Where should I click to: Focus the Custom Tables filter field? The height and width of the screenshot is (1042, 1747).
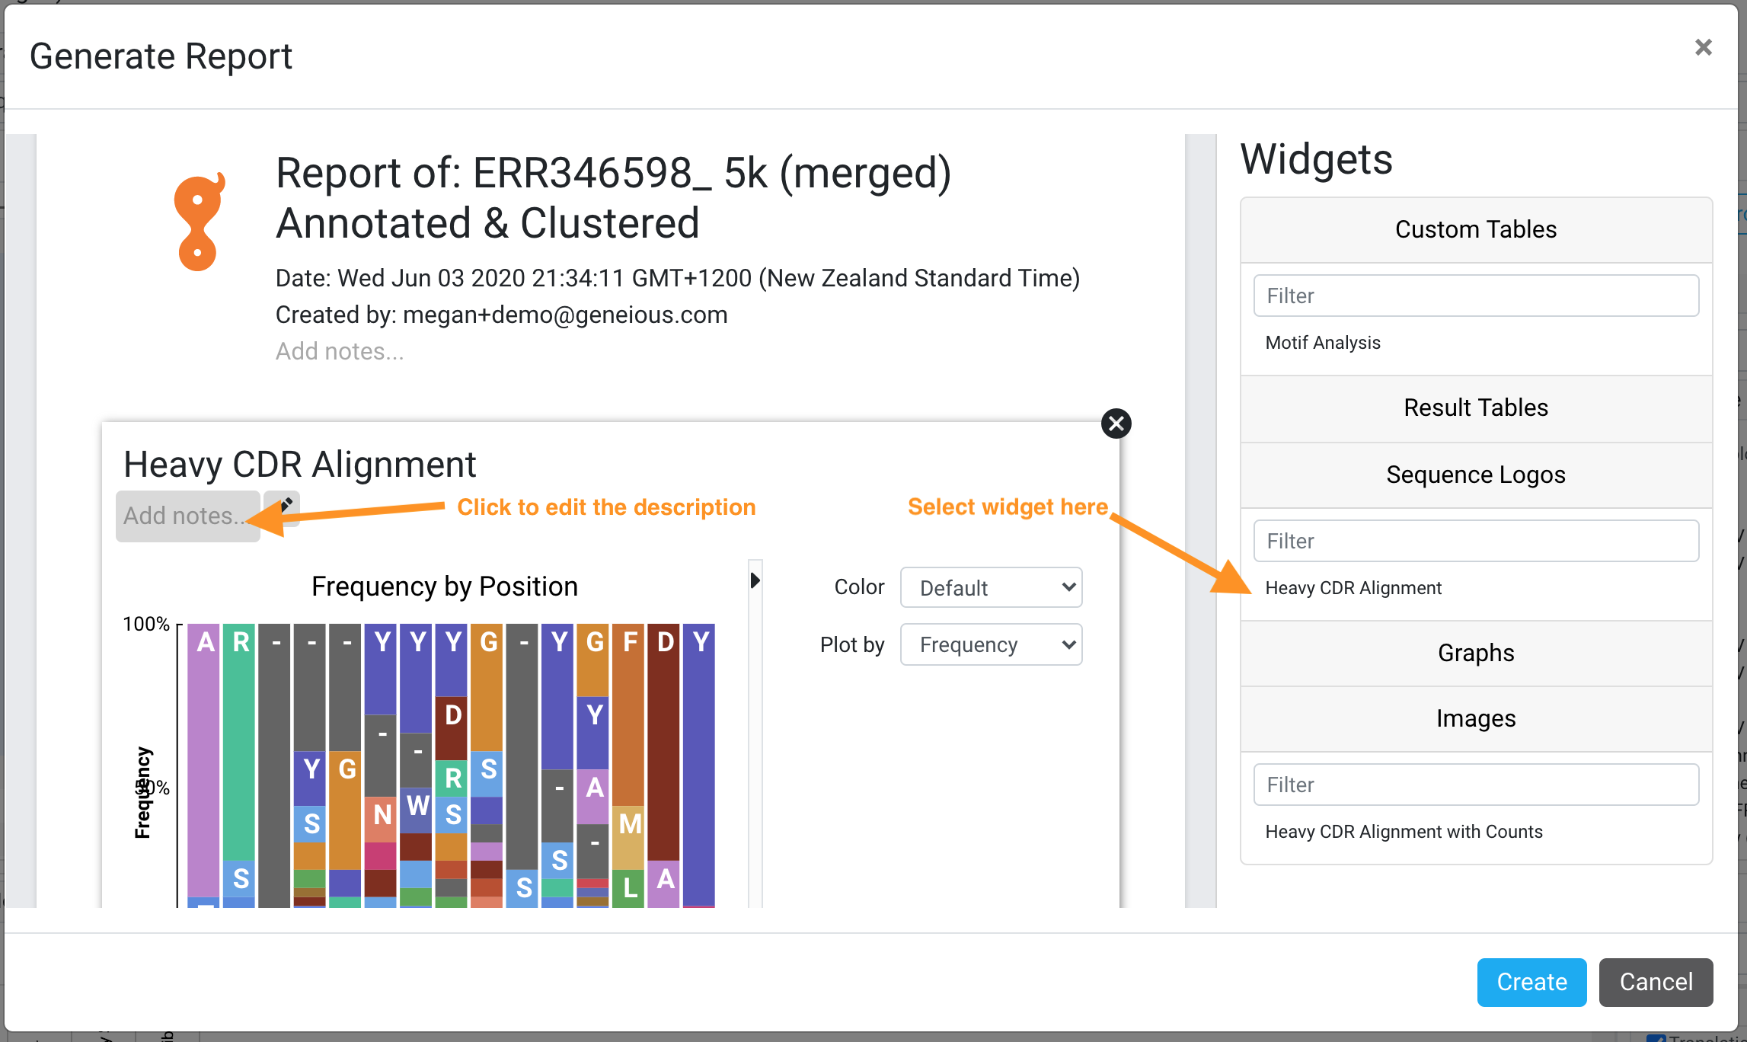pos(1476,296)
